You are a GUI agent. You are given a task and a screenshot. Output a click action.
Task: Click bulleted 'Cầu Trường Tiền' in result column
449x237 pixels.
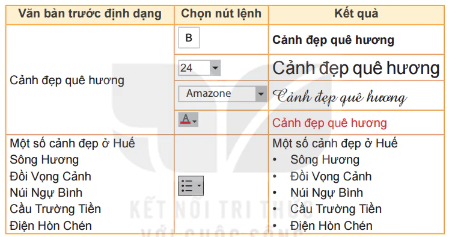[336, 209]
